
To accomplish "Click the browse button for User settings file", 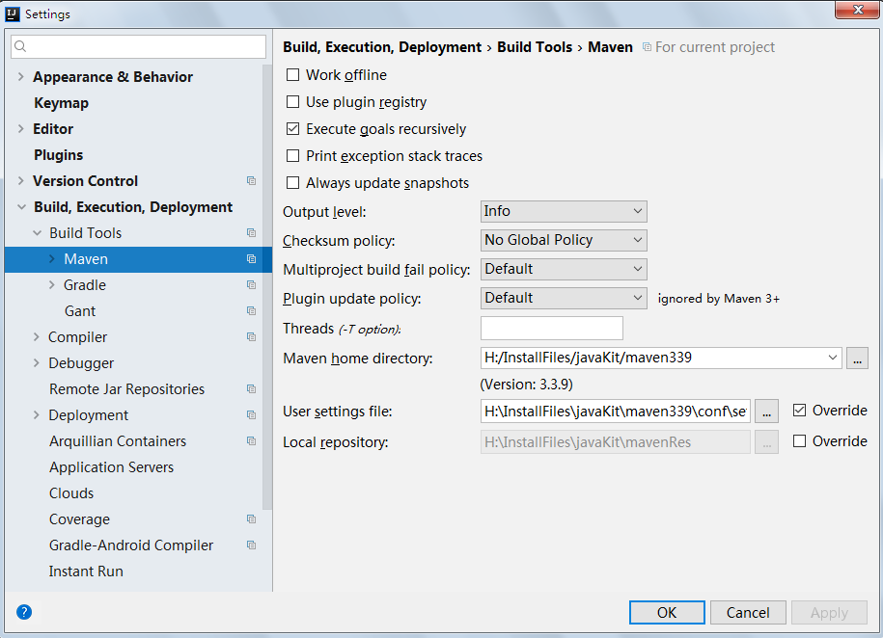I will point(766,412).
